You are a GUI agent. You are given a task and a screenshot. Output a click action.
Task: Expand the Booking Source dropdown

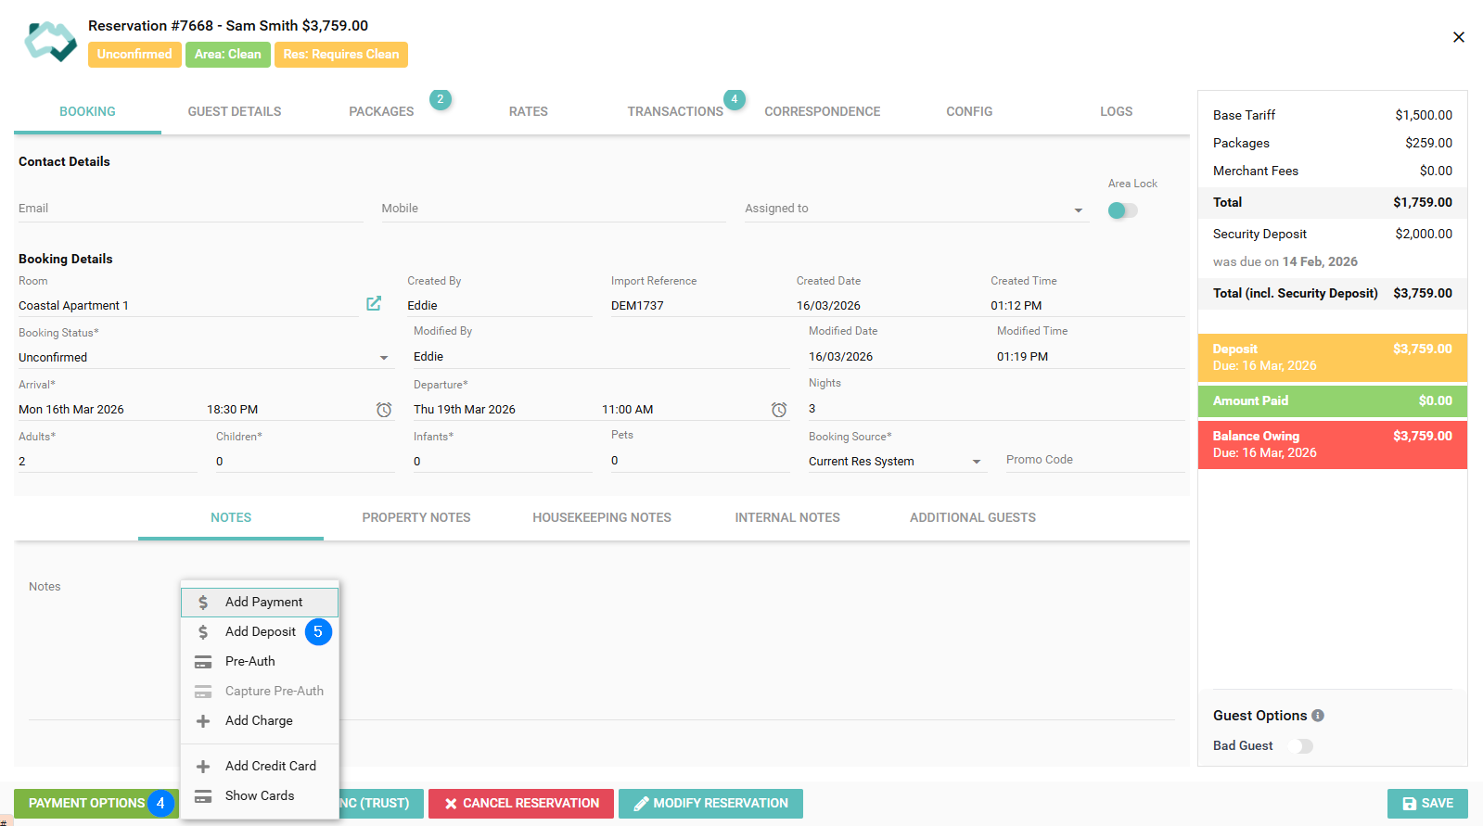976,462
